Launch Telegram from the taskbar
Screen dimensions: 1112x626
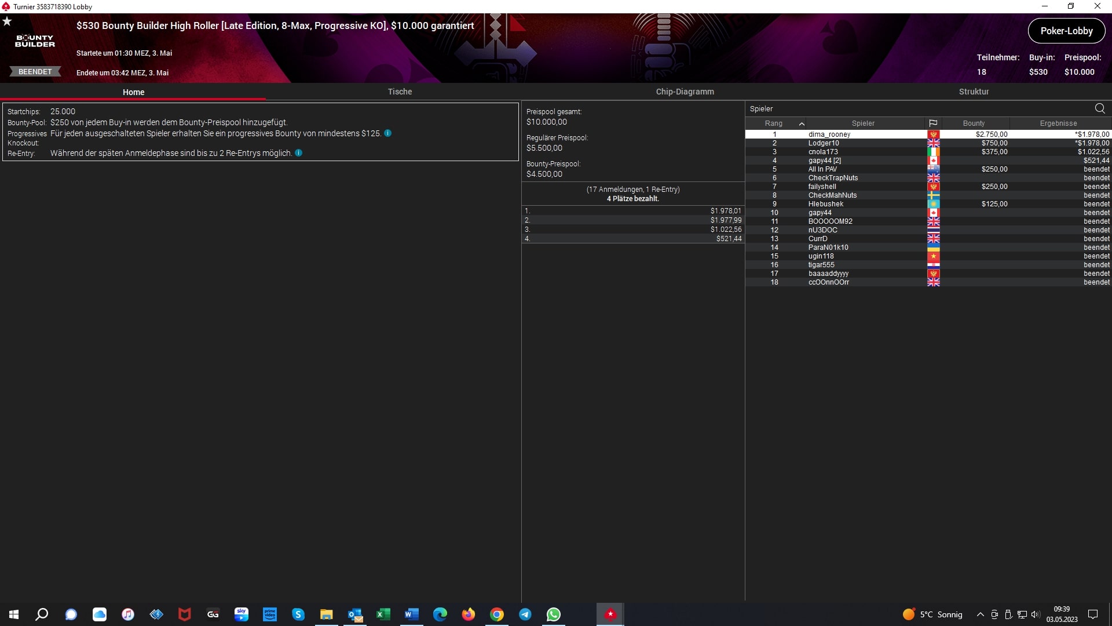pyautogui.click(x=525, y=614)
